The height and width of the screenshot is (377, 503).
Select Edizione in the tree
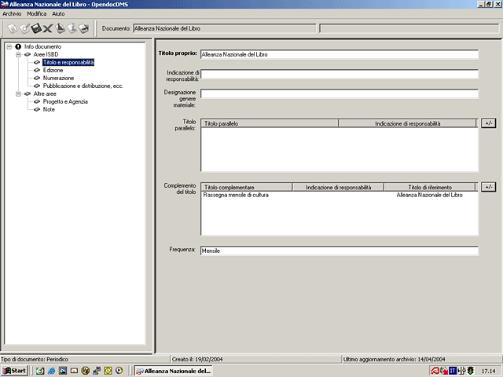pos(53,70)
